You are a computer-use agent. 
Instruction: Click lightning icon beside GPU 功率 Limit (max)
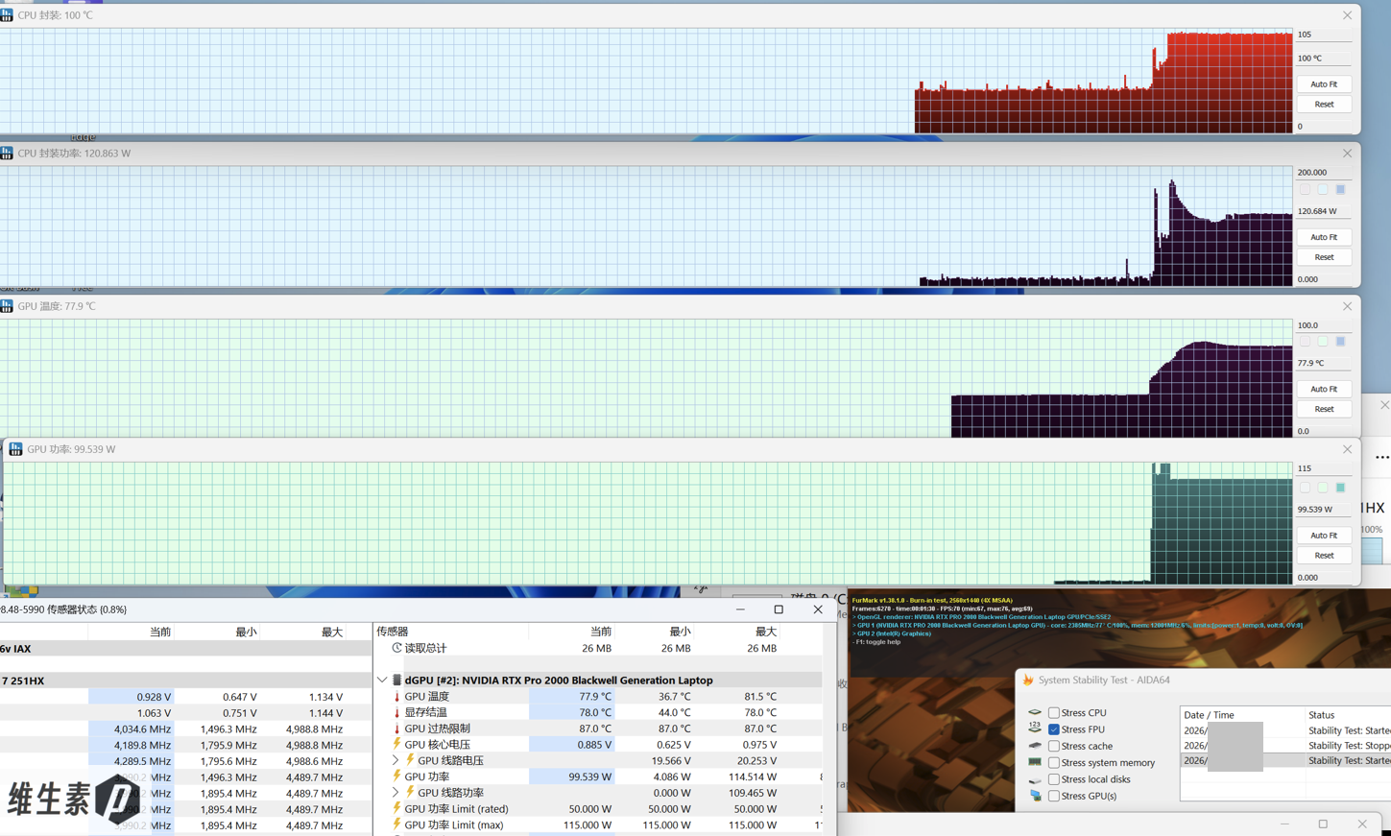[x=396, y=824]
